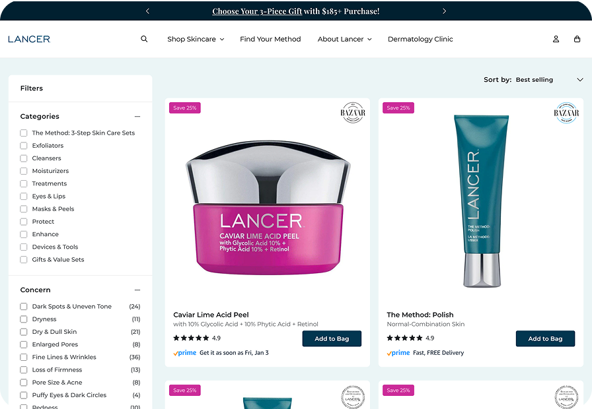Open the search magnifier icon

coord(144,39)
